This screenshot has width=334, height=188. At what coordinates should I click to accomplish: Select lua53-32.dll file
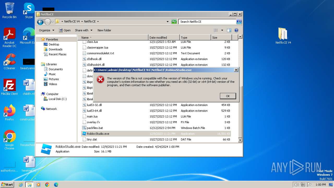point(156,105)
